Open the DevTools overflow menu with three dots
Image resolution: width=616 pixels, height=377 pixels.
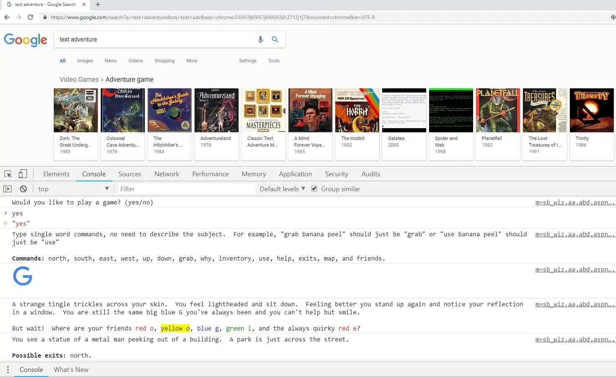8,369
